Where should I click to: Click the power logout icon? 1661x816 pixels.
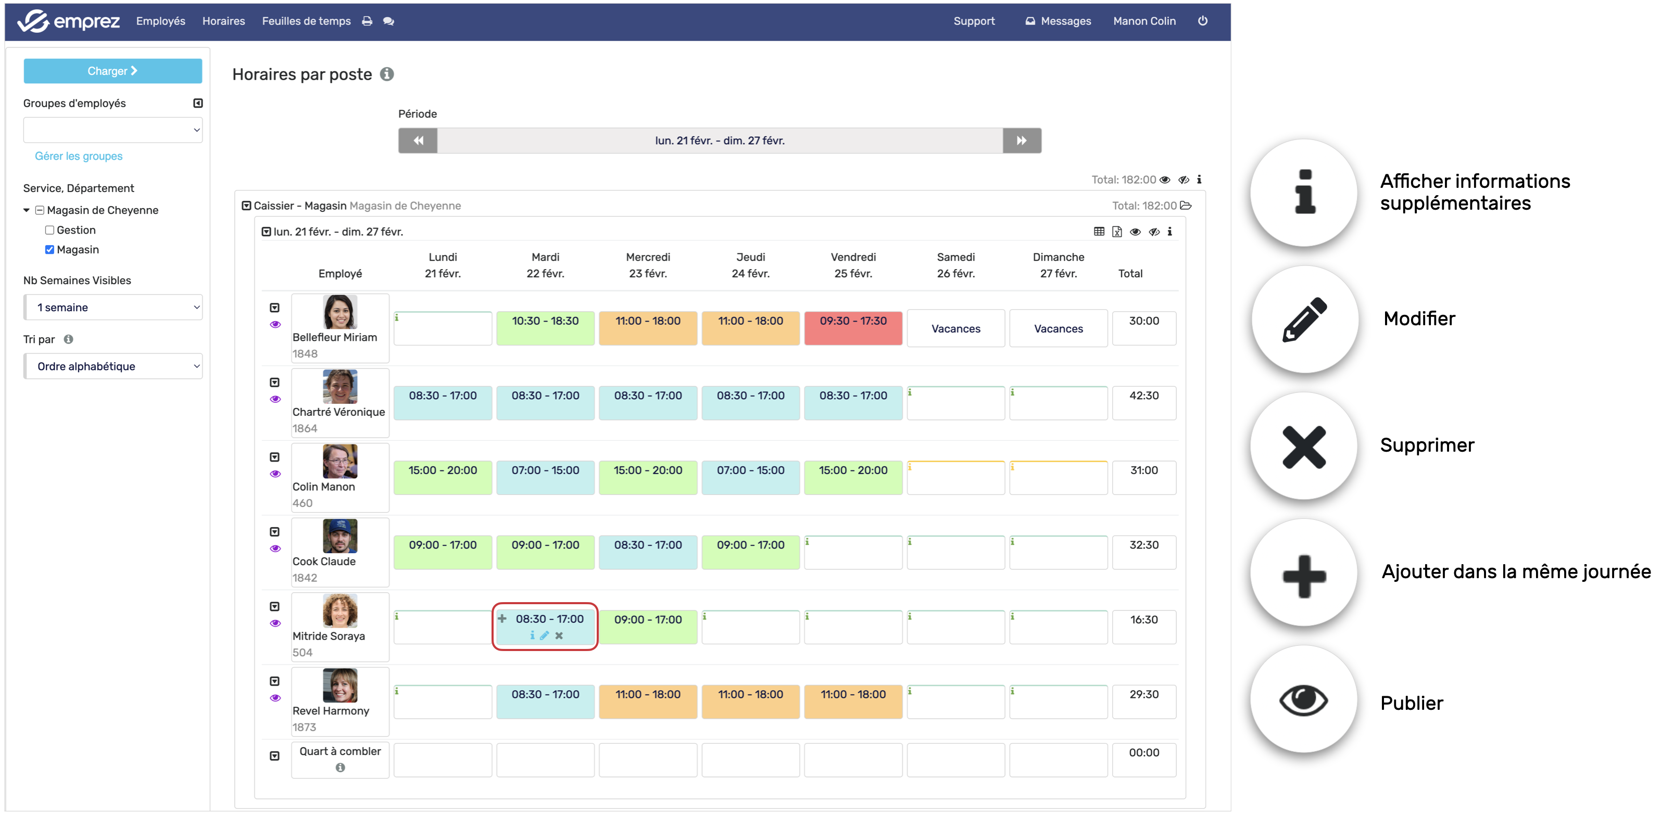tap(1203, 21)
